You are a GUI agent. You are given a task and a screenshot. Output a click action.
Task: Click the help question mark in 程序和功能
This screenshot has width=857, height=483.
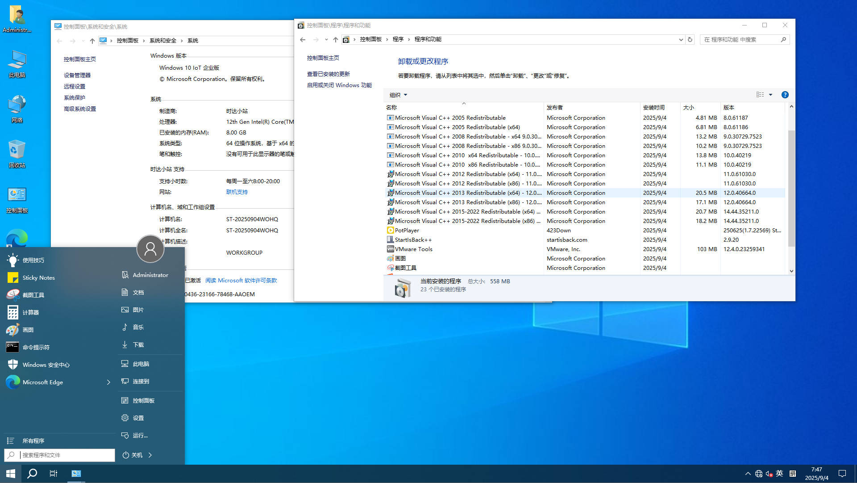785,94
